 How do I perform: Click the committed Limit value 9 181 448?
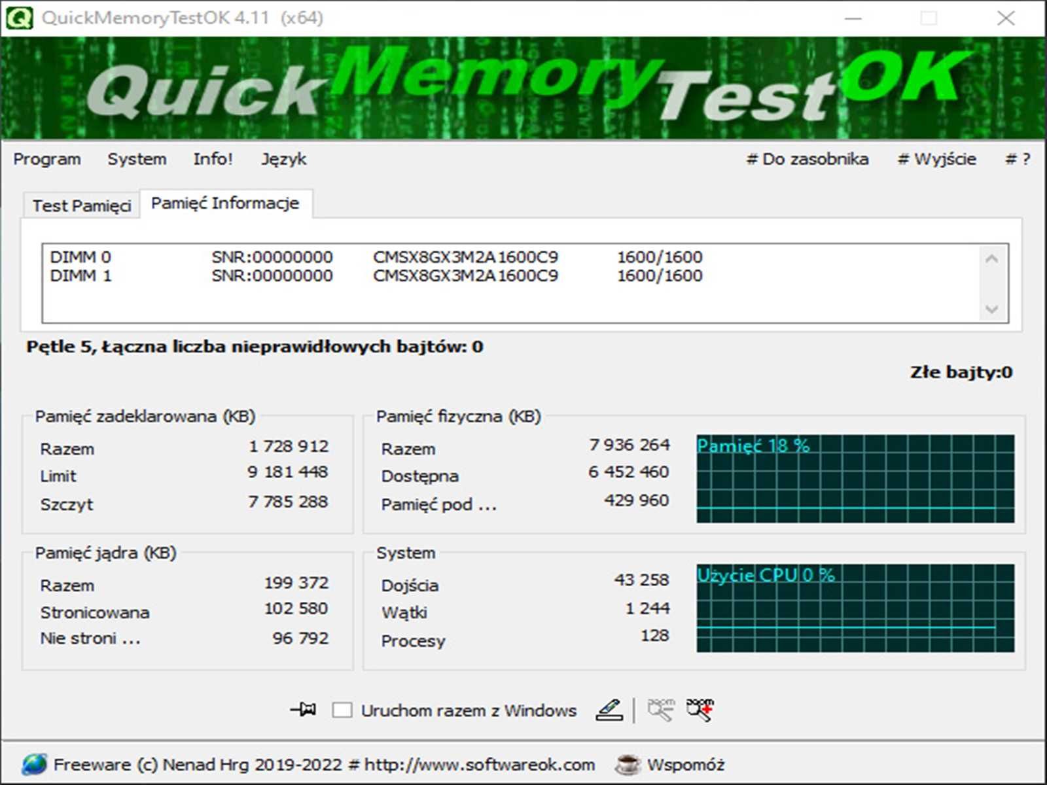(288, 472)
